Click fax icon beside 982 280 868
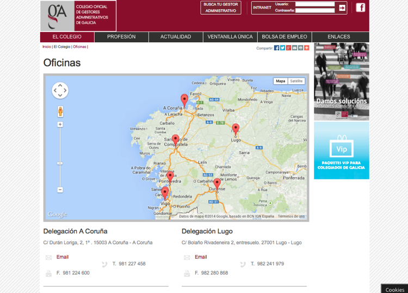 [x=187, y=273]
